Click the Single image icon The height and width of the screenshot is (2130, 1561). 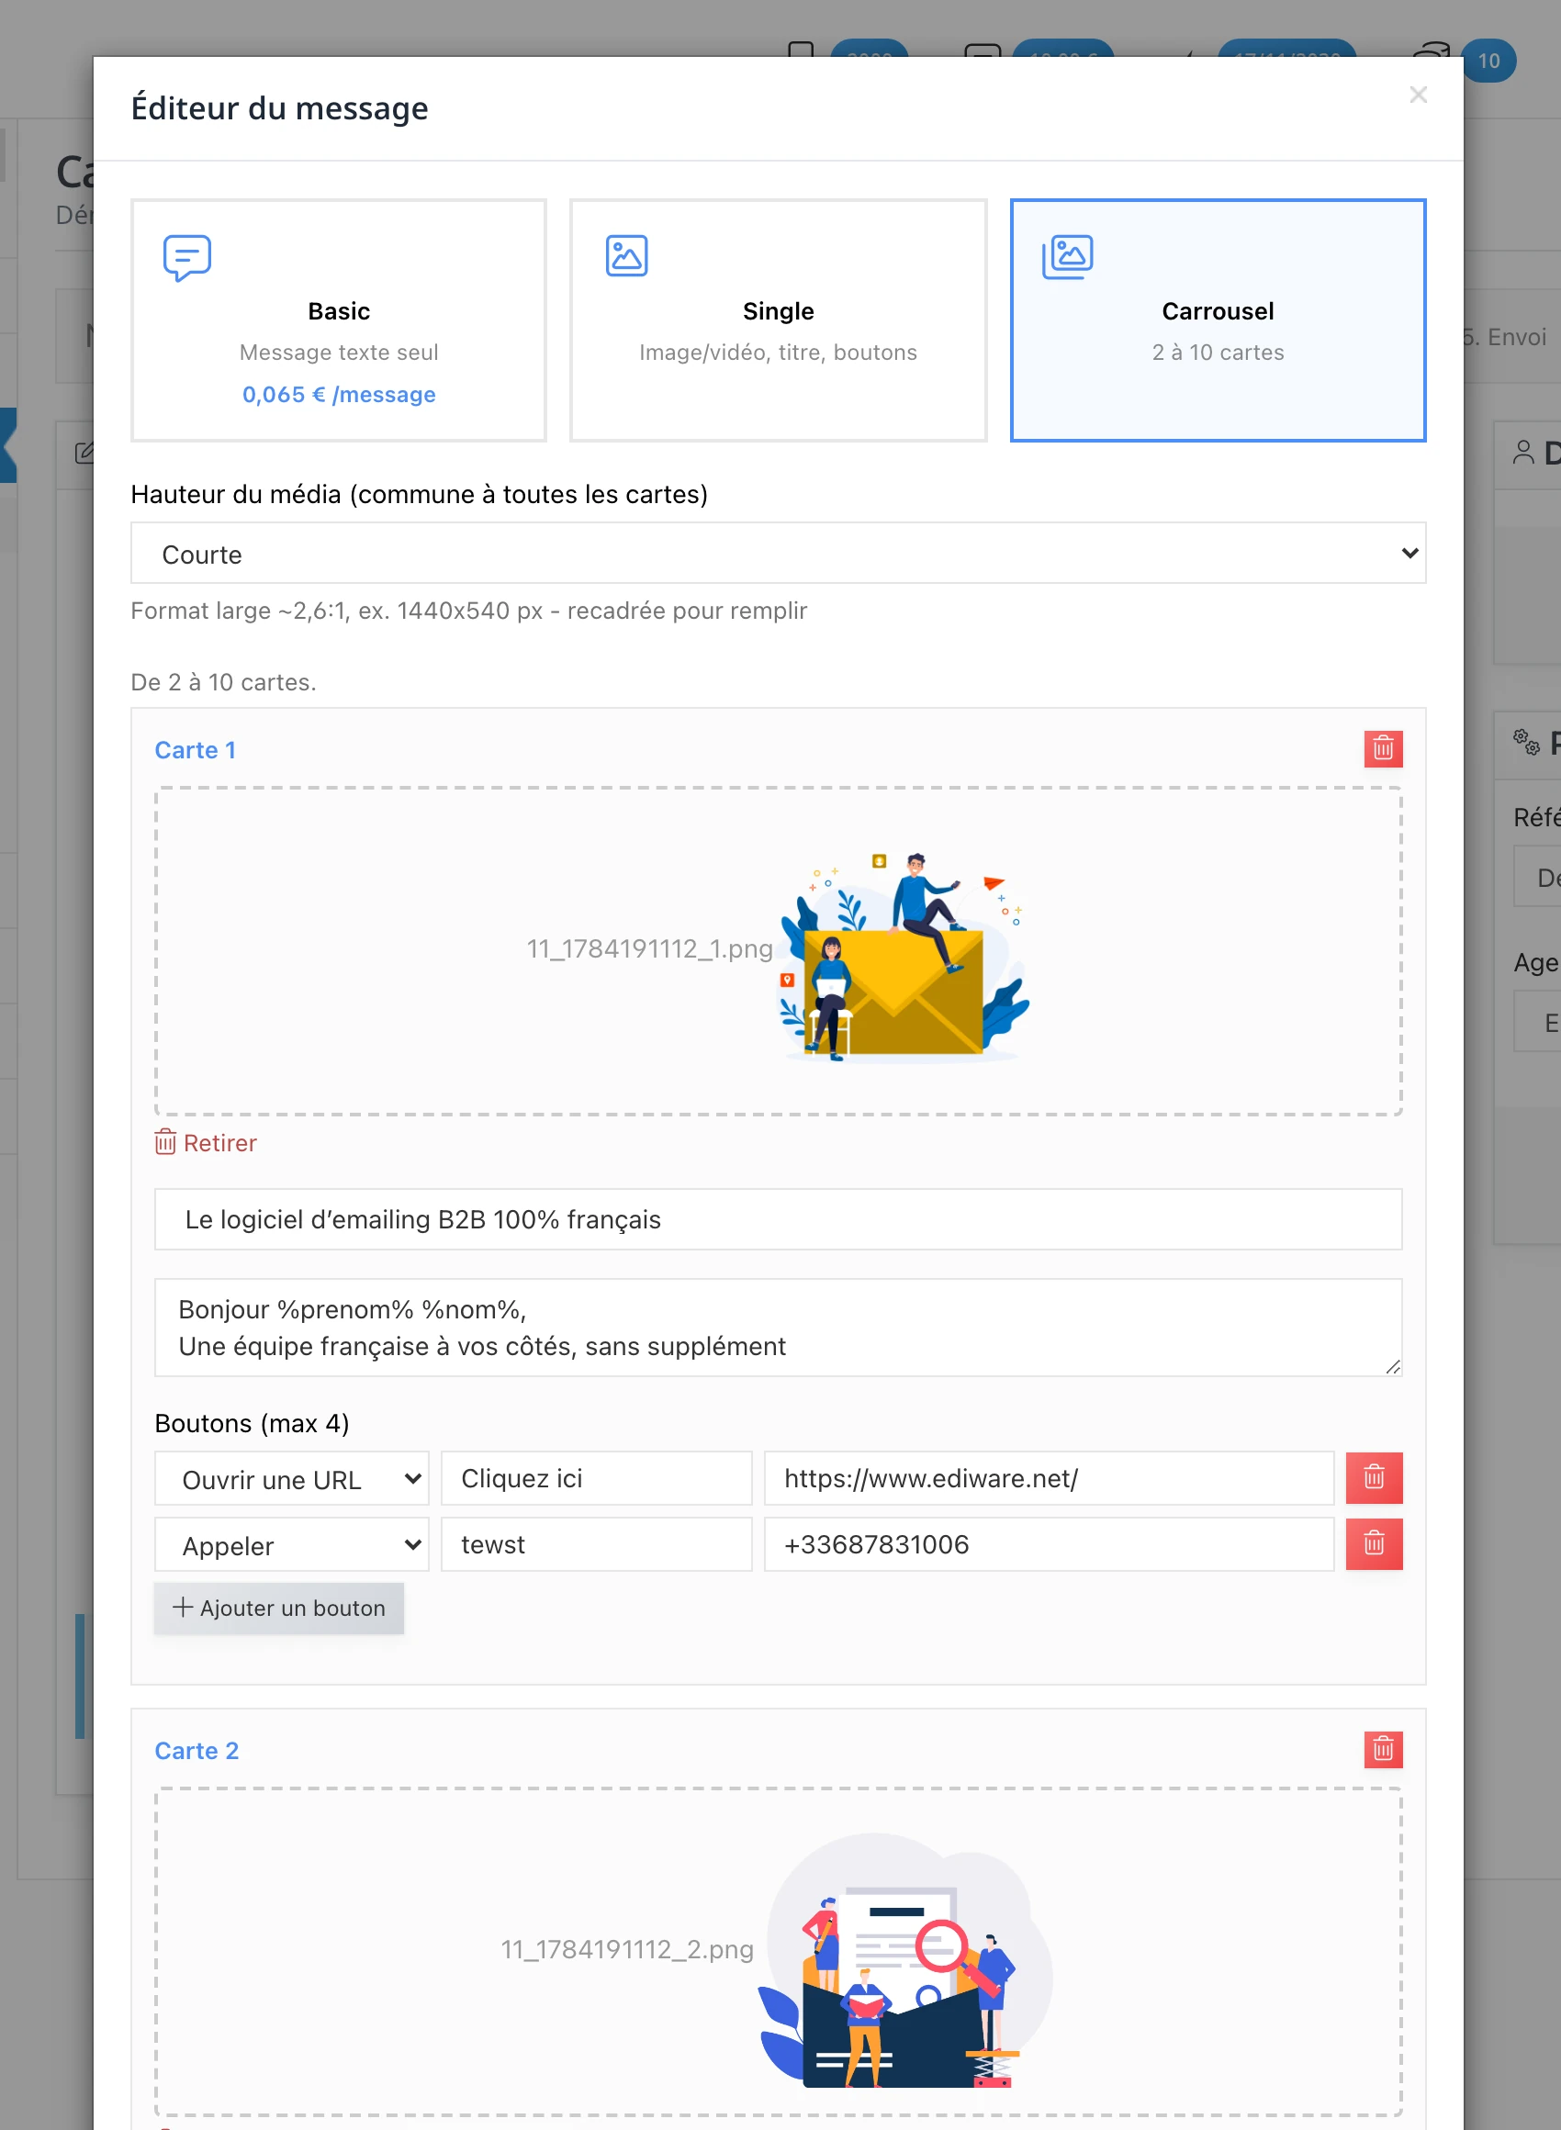(x=626, y=256)
